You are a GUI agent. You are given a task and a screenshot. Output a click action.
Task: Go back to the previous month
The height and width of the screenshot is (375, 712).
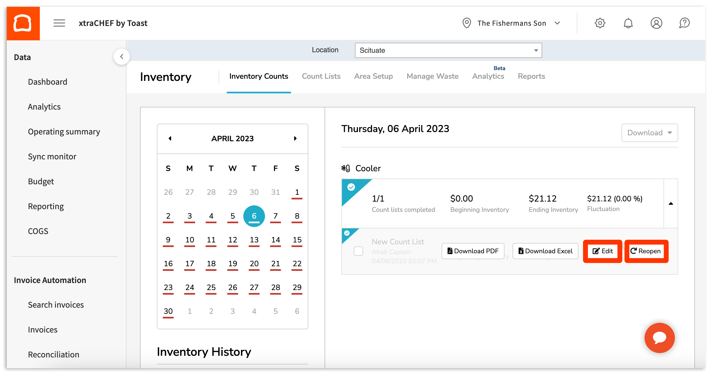(170, 138)
